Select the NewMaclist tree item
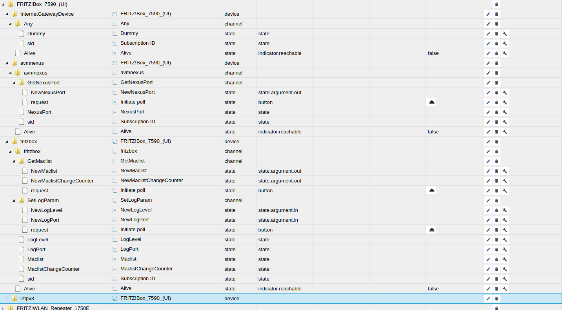The width and height of the screenshot is (562, 310). point(44,171)
